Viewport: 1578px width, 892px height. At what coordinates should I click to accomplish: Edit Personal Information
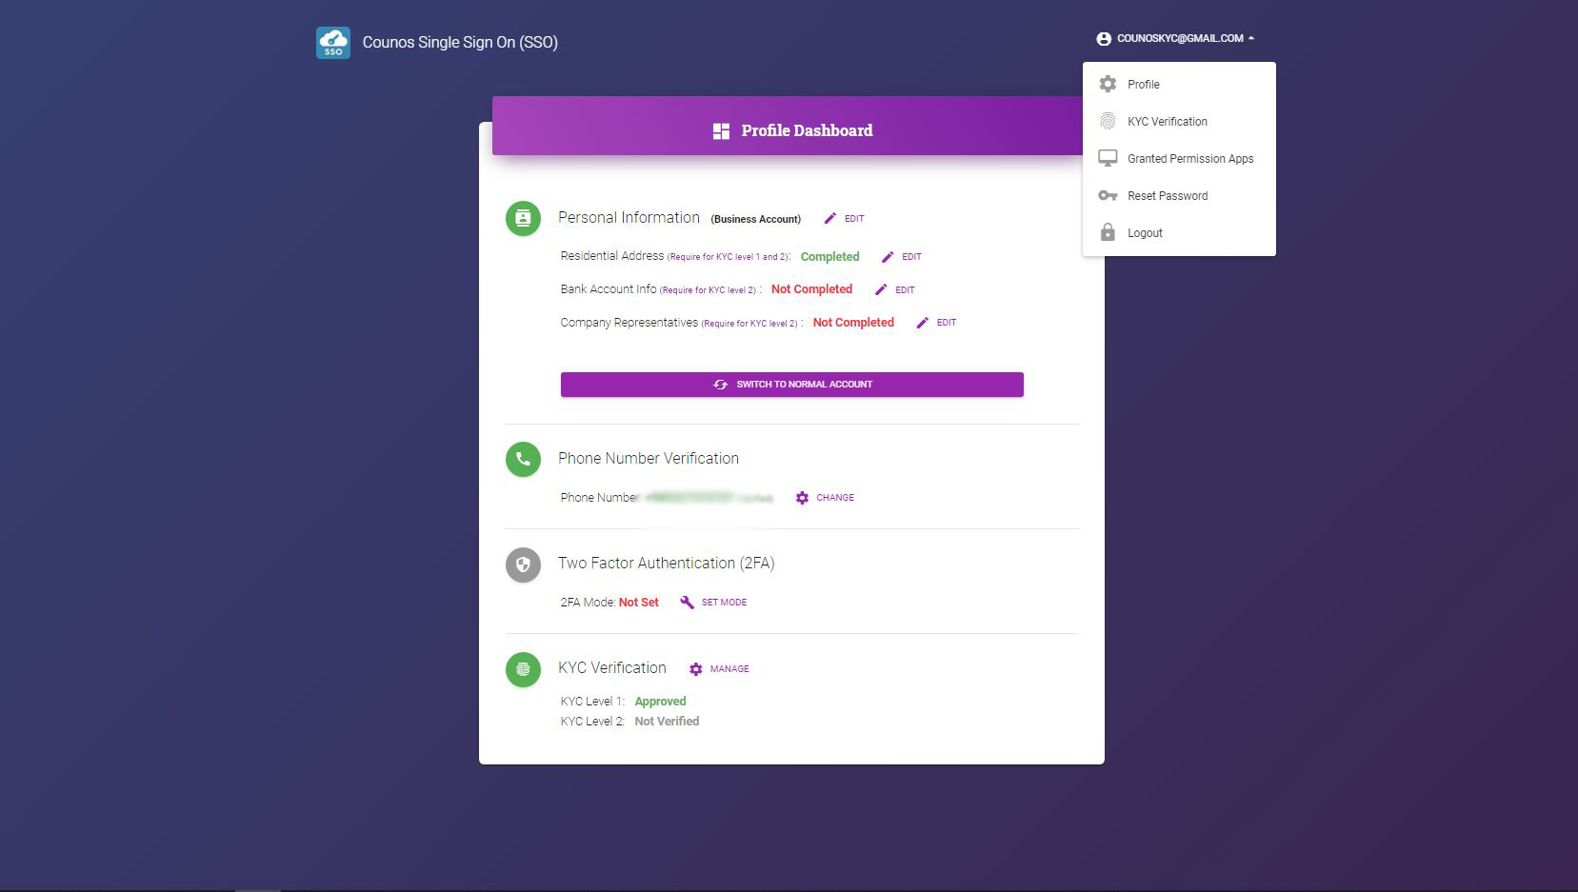coord(845,219)
